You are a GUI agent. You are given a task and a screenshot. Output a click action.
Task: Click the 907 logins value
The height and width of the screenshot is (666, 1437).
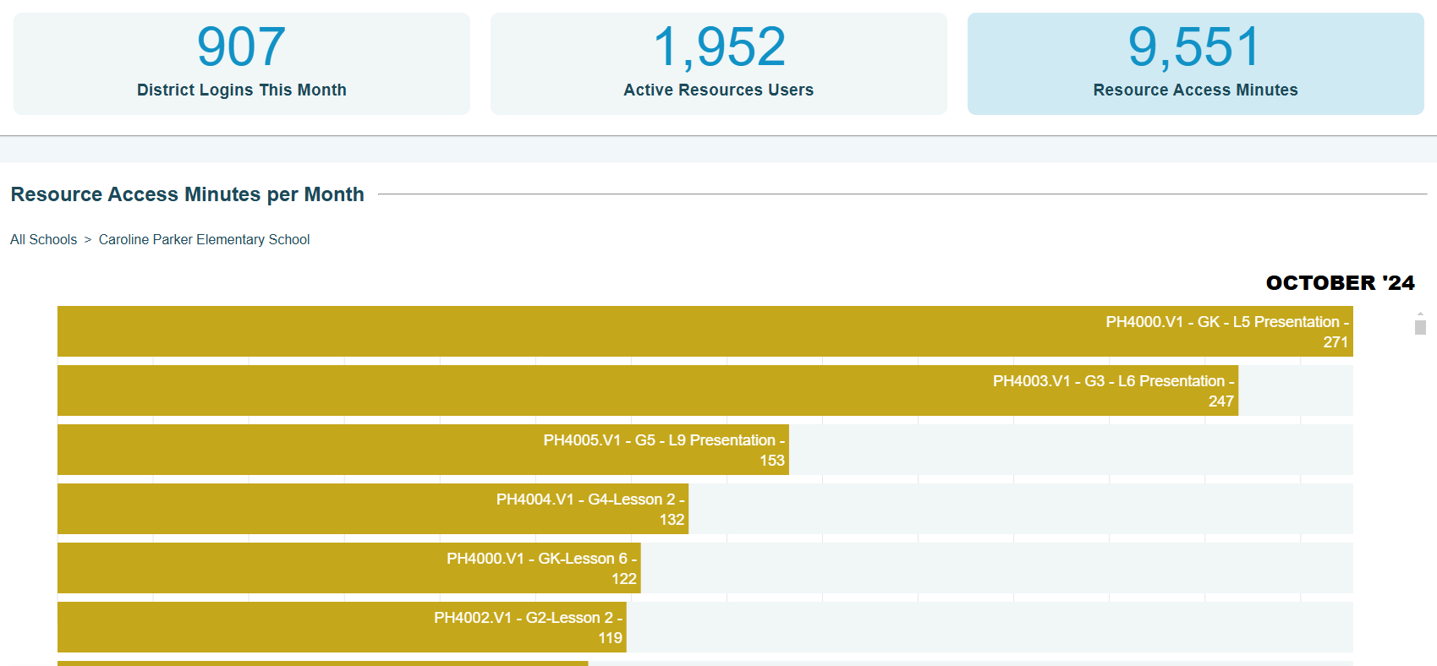point(241,46)
